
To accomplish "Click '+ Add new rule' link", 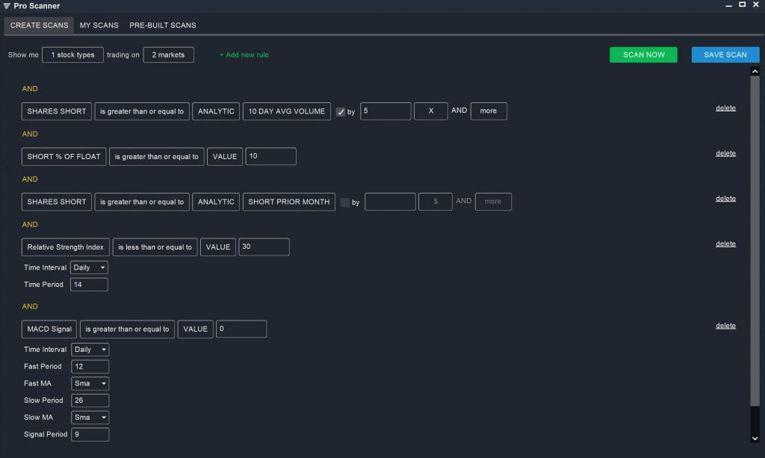I will tap(244, 55).
